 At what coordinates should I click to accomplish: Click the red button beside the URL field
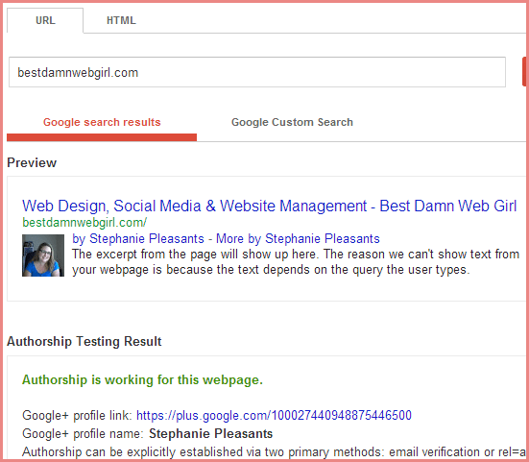click(x=524, y=71)
